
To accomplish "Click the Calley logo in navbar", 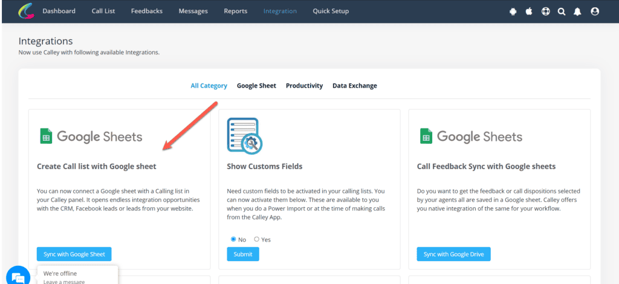I will 25,11.
